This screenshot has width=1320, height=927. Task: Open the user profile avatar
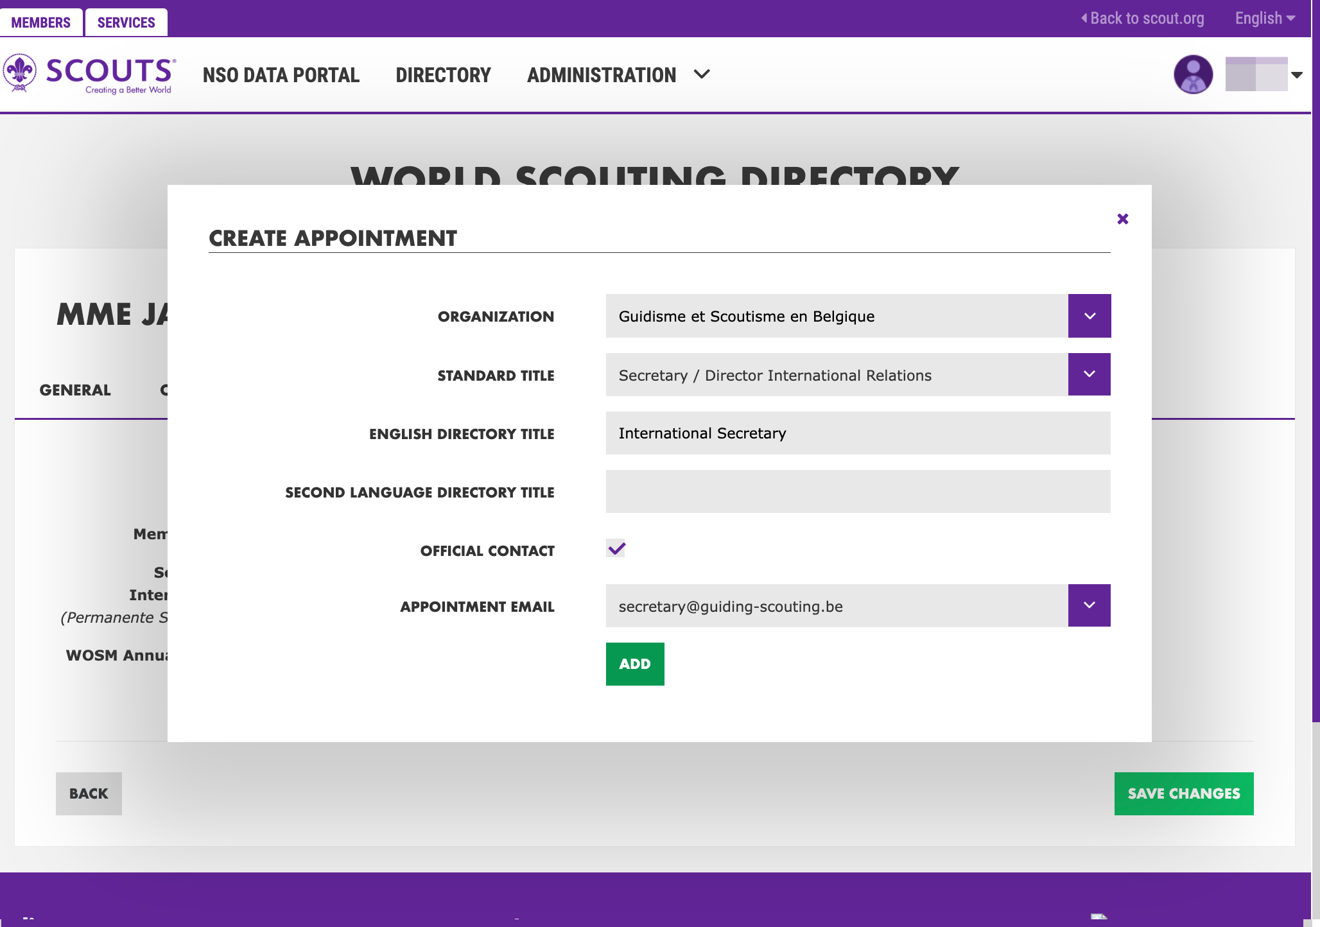(x=1193, y=74)
